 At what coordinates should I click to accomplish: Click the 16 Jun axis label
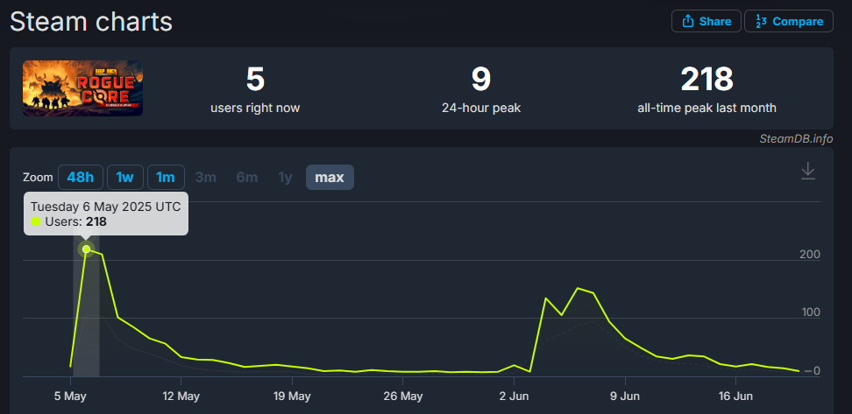pos(735,396)
